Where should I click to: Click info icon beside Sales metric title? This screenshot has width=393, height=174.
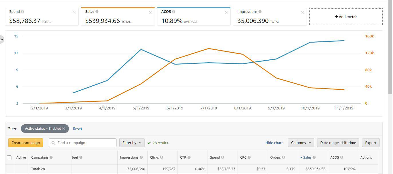click(x=97, y=12)
